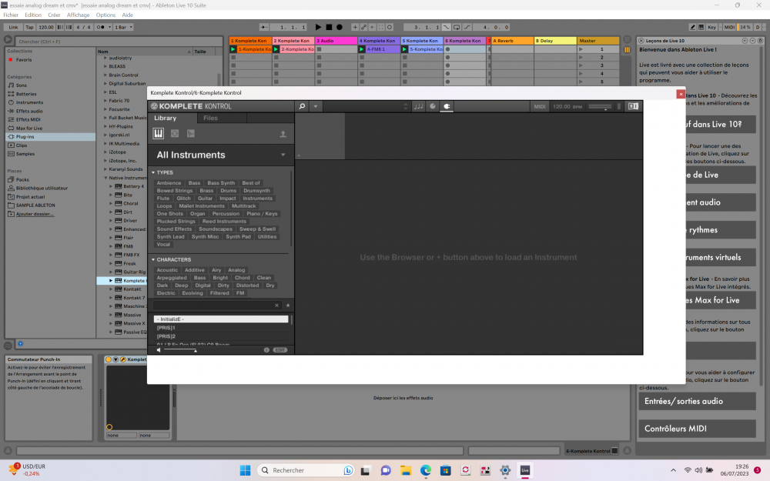Expand the iZotope folder in browser

105,152
